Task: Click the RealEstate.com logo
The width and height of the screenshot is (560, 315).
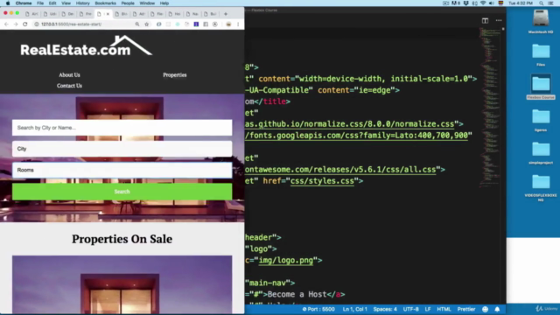Action: (87, 45)
